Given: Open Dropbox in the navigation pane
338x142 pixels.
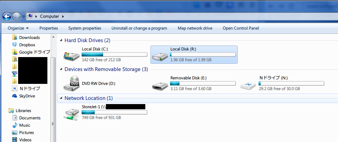Looking at the screenshot, I should click(27, 45).
